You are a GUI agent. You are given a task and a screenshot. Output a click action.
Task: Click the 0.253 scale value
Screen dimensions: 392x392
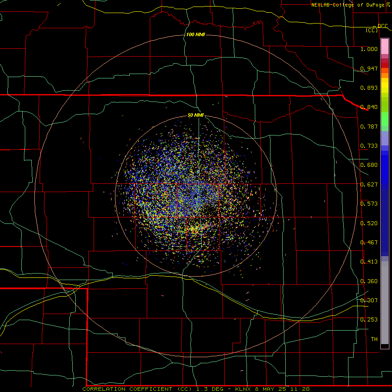(369, 320)
